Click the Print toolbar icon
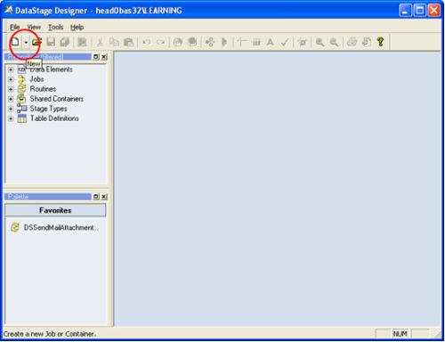This screenshot has width=445, height=342. (352, 42)
